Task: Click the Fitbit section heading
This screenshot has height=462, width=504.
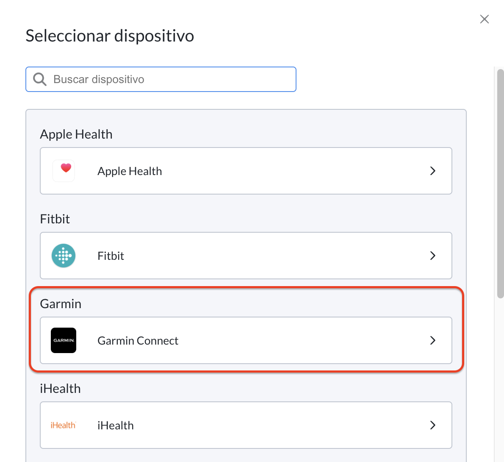Action: pyautogui.click(x=55, y=219)
